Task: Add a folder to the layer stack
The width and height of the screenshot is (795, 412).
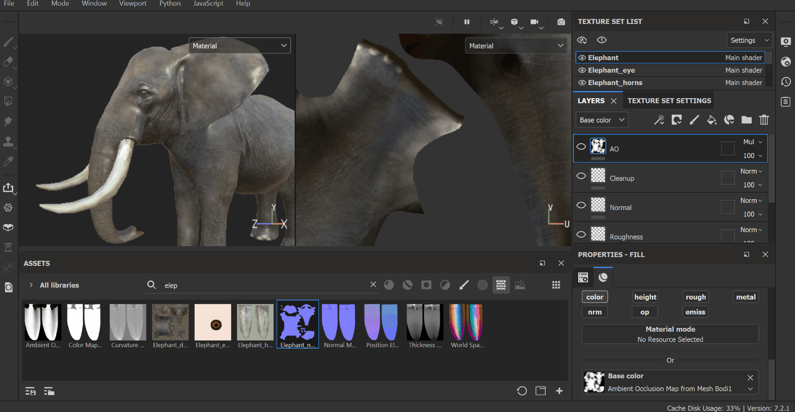Action: pyautogui.click(x=747, y=120)
